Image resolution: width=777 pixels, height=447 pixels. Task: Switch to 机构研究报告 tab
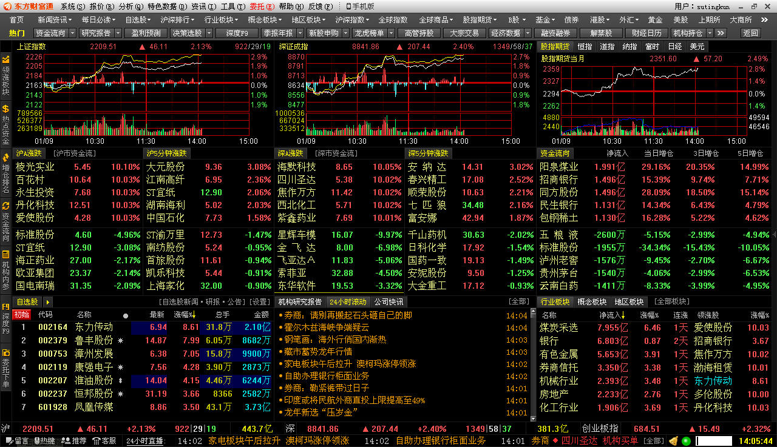point(300,302)
